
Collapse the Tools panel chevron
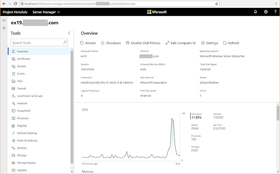point(69,33)
